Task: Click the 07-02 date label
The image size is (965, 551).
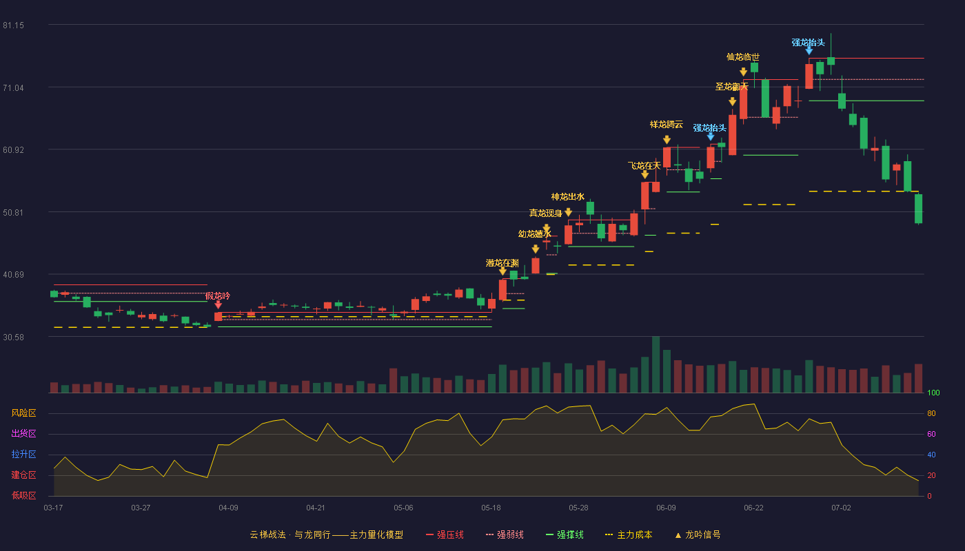Action: point(841,508)
